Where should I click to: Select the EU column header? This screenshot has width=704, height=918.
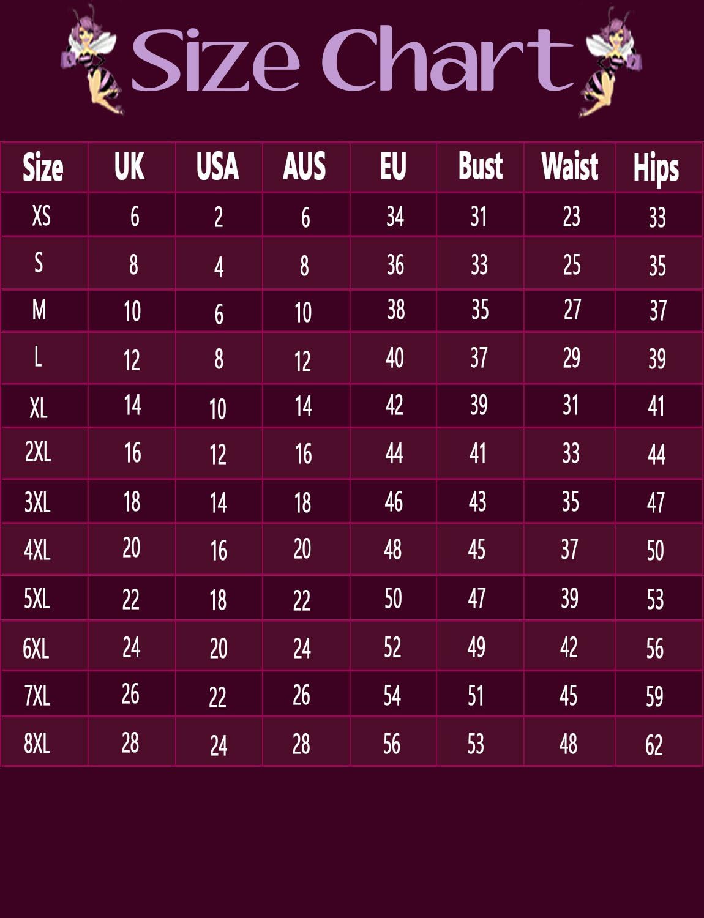(392, 166)
